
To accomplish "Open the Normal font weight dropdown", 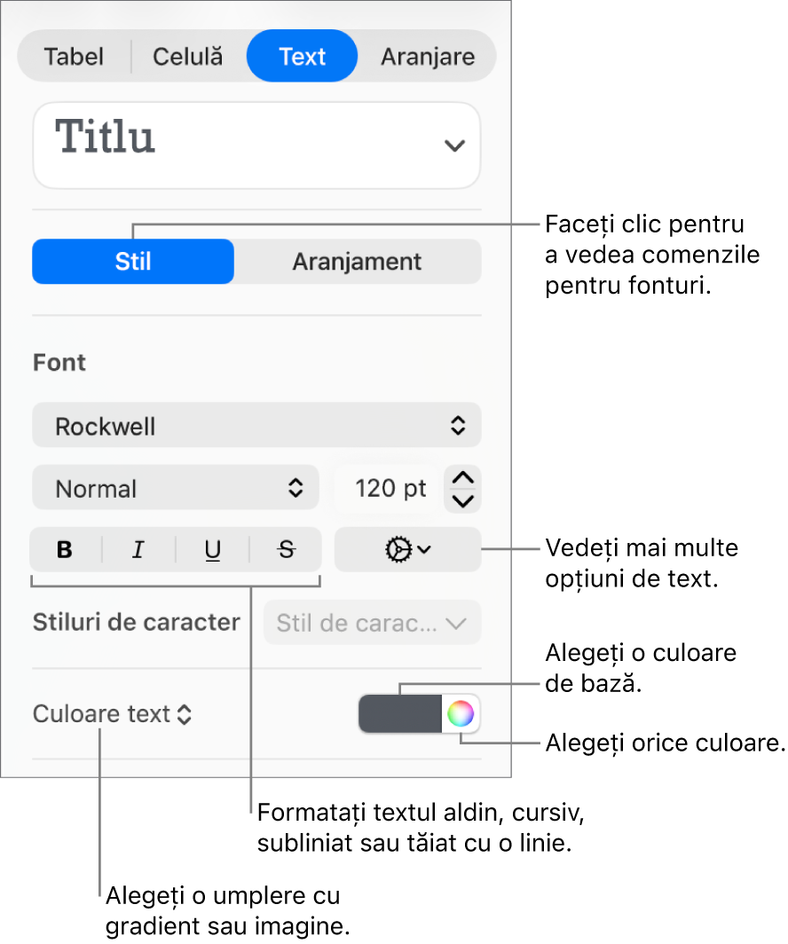I will tap(175, 488).
